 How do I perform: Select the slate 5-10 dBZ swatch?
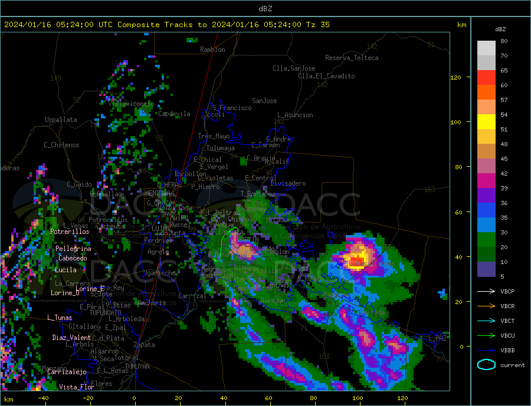pyautogui.click(x=486, y=269)
